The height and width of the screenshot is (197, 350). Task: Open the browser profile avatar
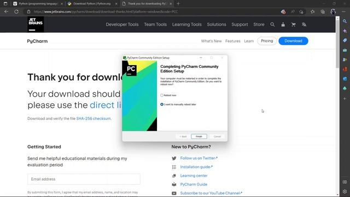(333, 11)
